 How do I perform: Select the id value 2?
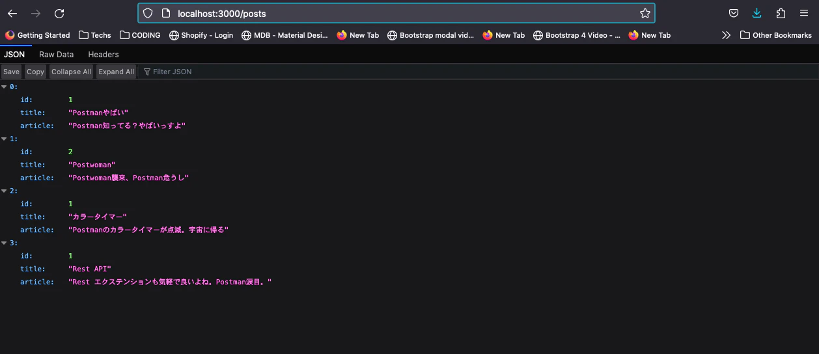coord(70,152)
